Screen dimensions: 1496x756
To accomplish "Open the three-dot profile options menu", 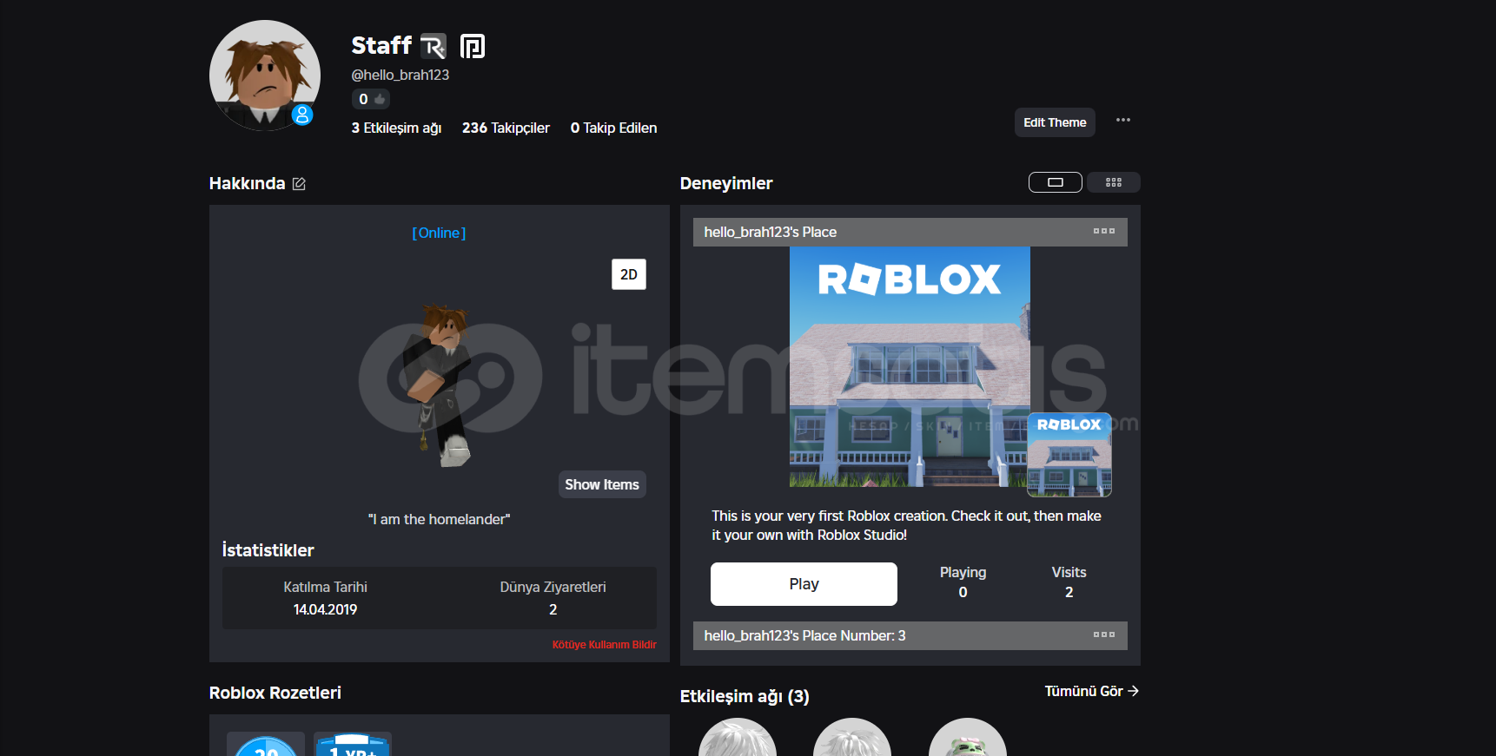I will [x=1123, y=121].
